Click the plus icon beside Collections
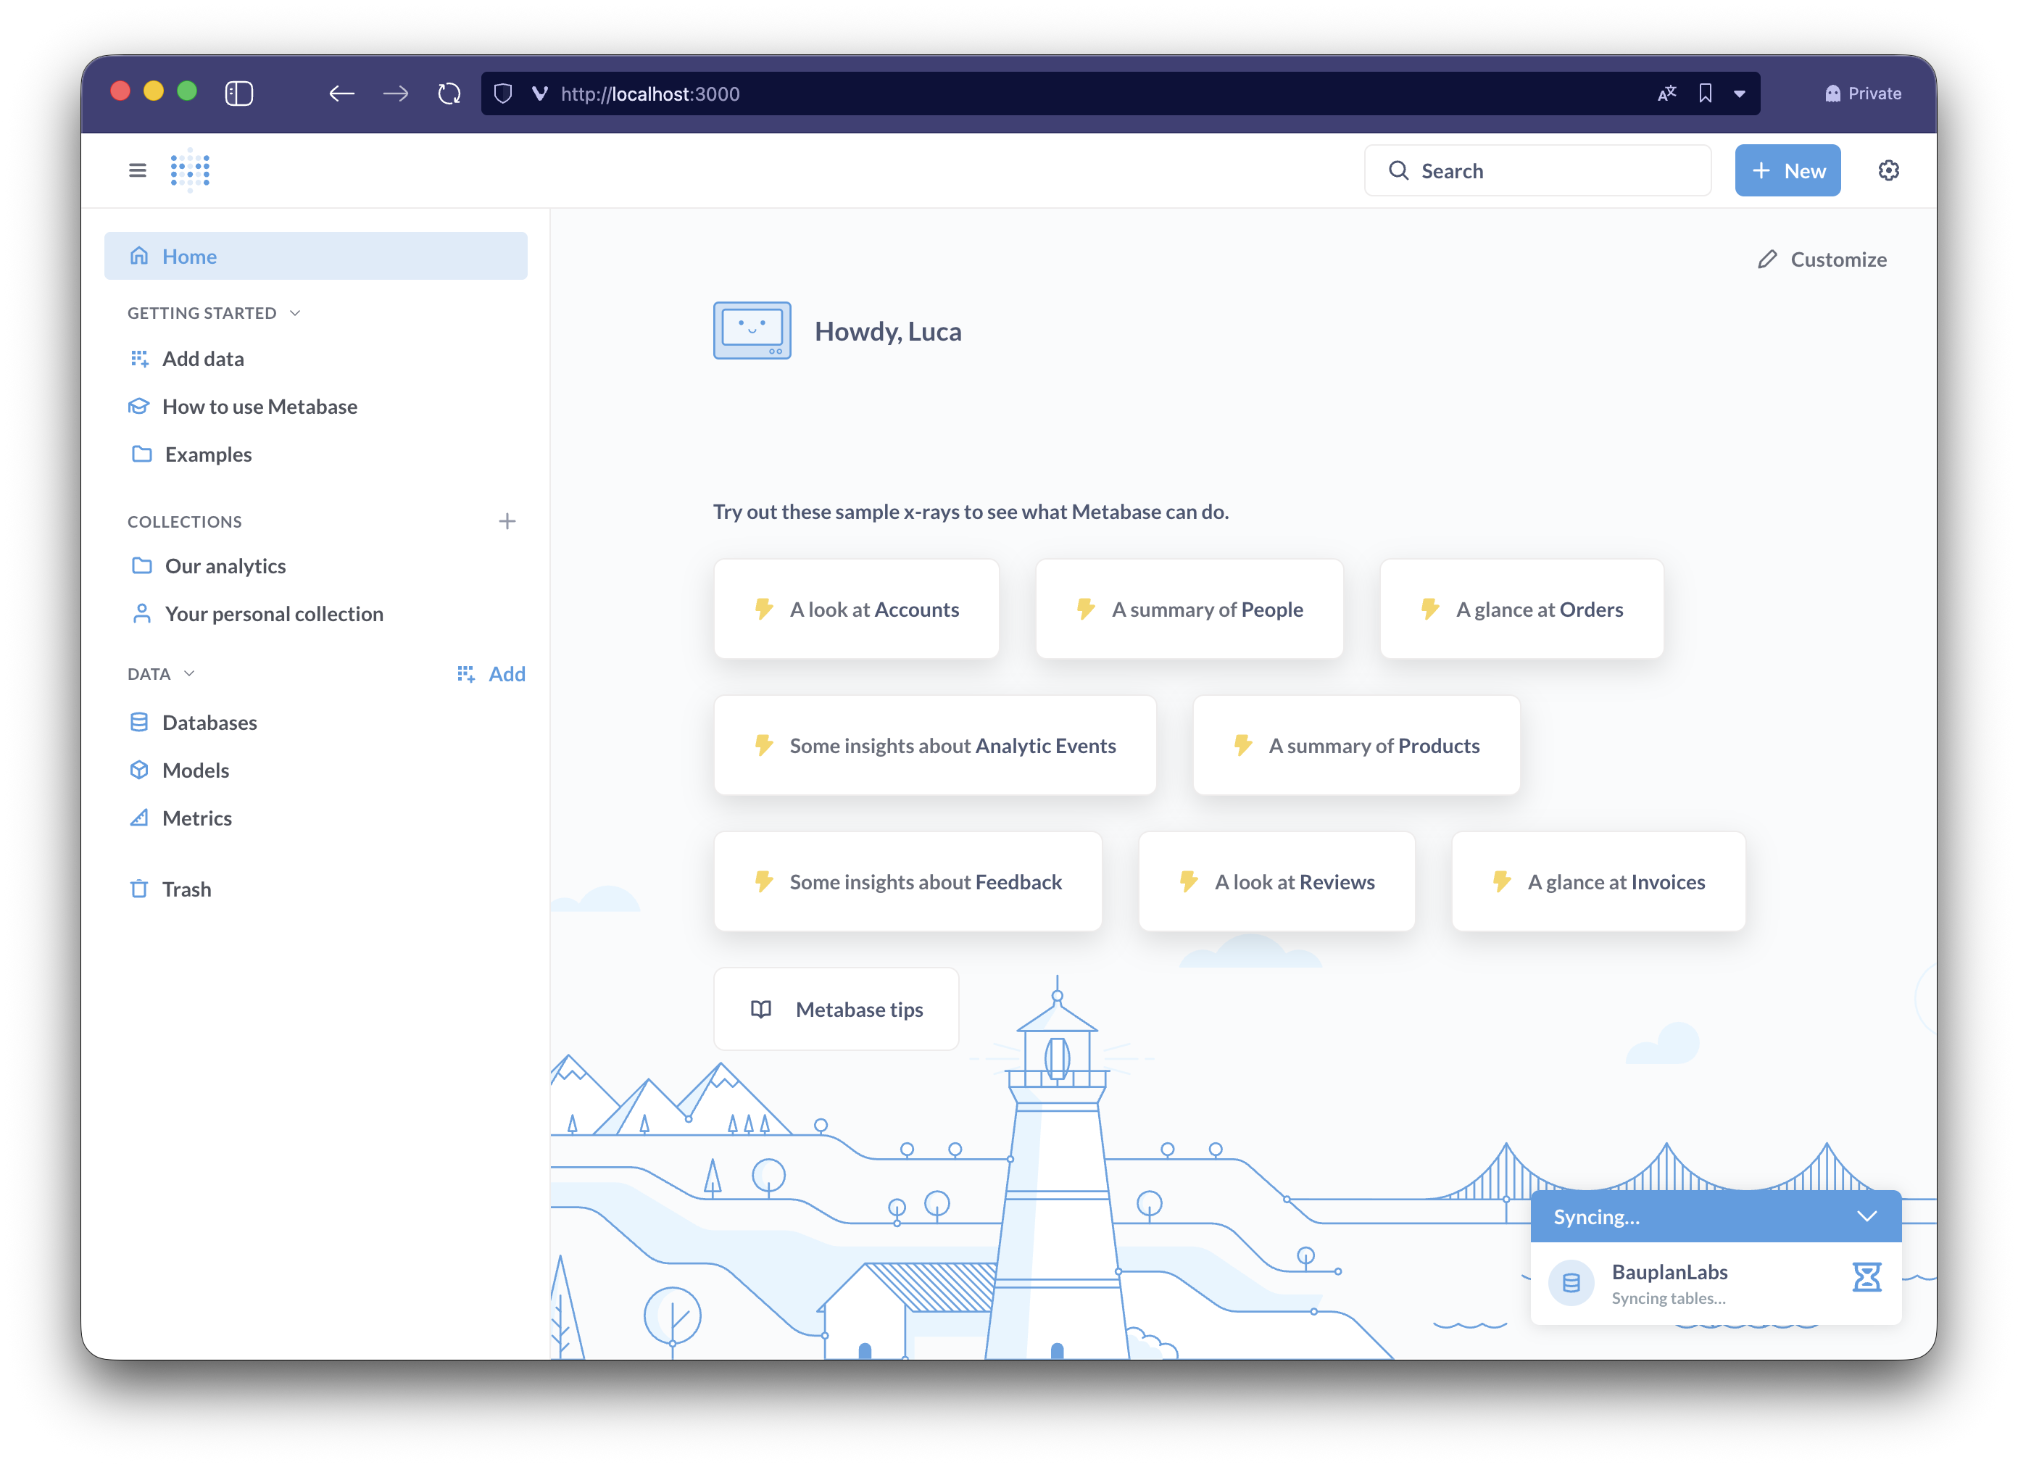 [507, 521]
